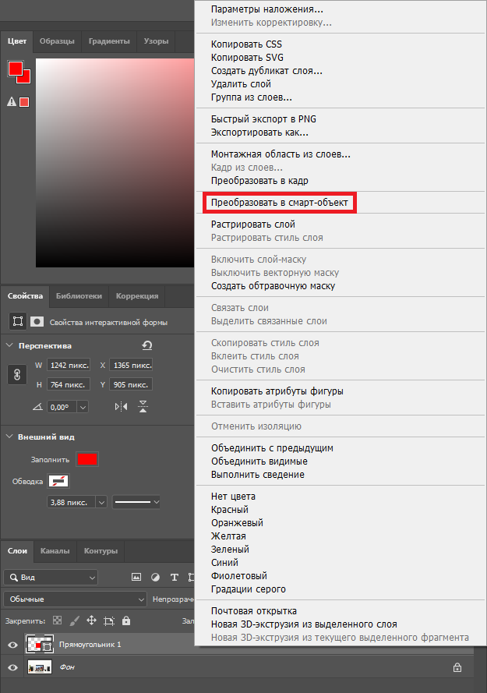487x693 pixels.
Task: Toggle lock image pixels brush icon
Action: 75,621
